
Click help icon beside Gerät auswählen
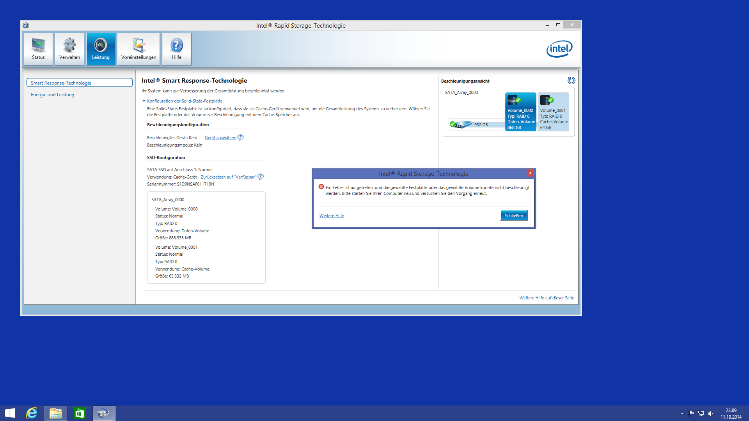click(x=240, y=137)
